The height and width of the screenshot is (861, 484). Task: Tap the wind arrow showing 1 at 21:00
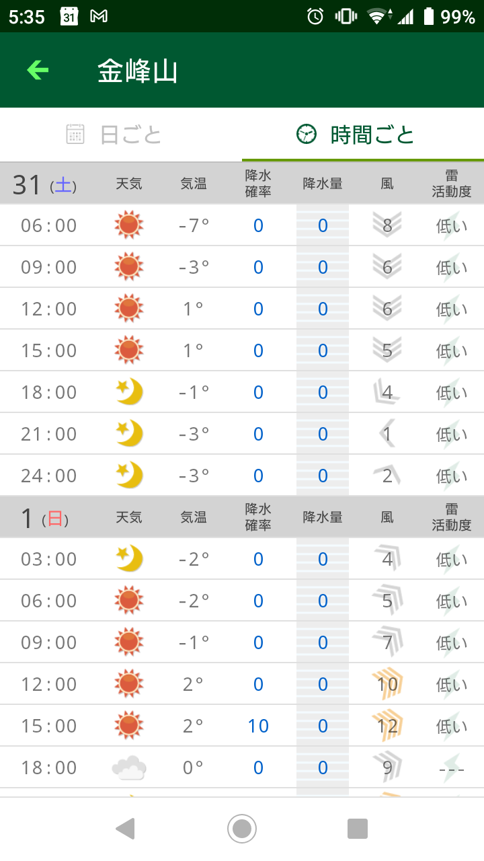(387, 434)
